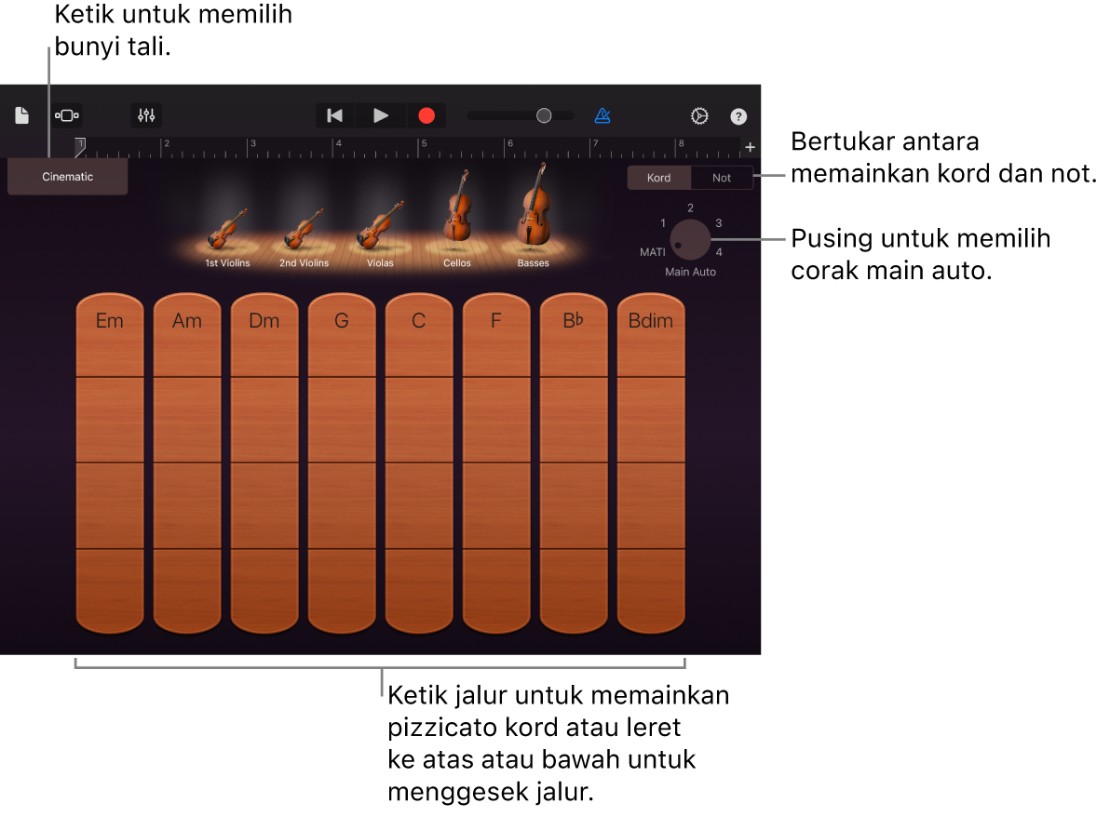Start recording with the red Record button
This screenshot has width=1110, height=817.
click(426, 115)
